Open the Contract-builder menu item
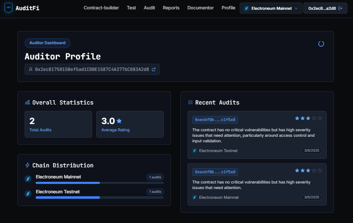 [101, 8]
